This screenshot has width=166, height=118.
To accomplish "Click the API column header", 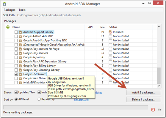I will [x=90, y=27].
